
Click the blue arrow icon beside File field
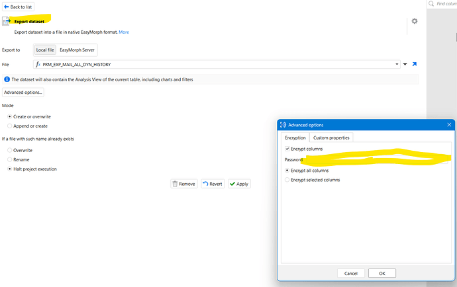(415, 64)
